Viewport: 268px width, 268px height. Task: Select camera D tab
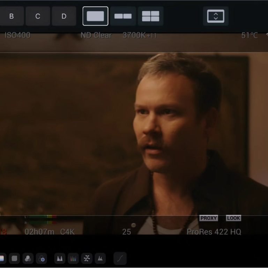[x=64, y=16]
